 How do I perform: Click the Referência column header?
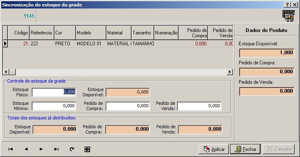click(42, 33)
